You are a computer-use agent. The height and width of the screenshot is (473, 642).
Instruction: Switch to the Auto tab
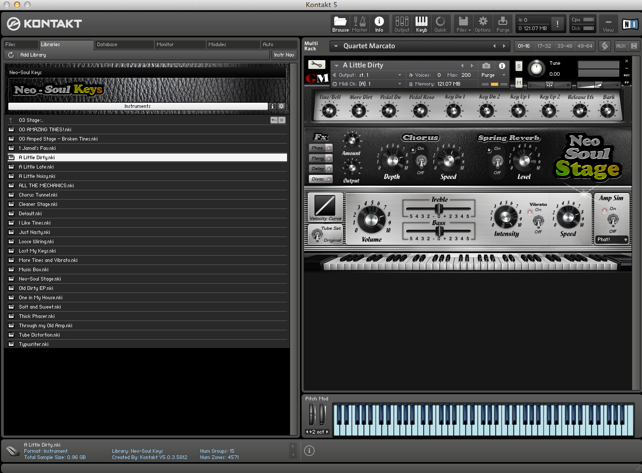279,45
